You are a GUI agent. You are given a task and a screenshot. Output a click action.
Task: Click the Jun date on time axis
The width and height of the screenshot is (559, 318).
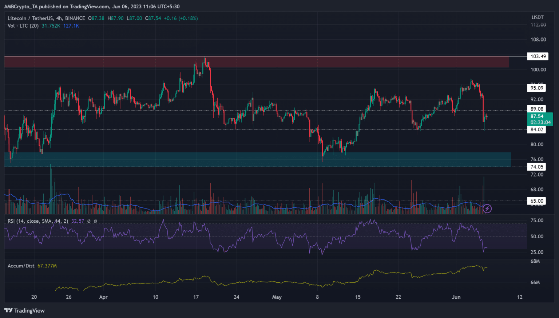[456, 297]
